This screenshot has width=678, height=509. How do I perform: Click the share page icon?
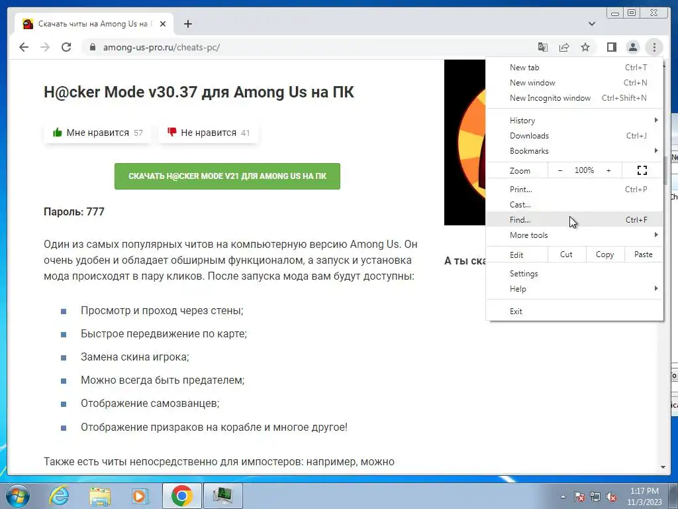[564, 47]
